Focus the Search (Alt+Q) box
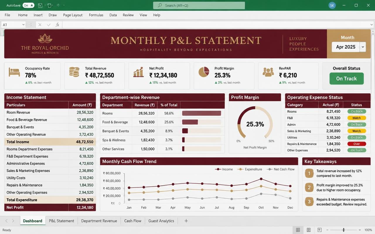 click(199, 5)
